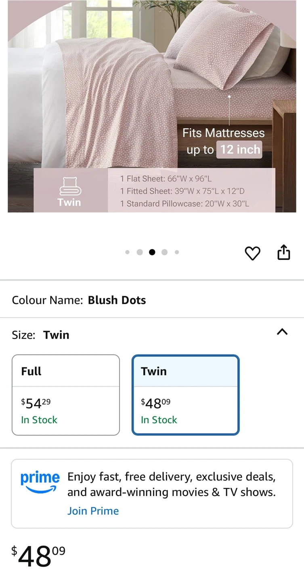The height and width of the screenshot is (582, 304).
Task: Collapse the Size section chevron
Action: pos(282,332)
